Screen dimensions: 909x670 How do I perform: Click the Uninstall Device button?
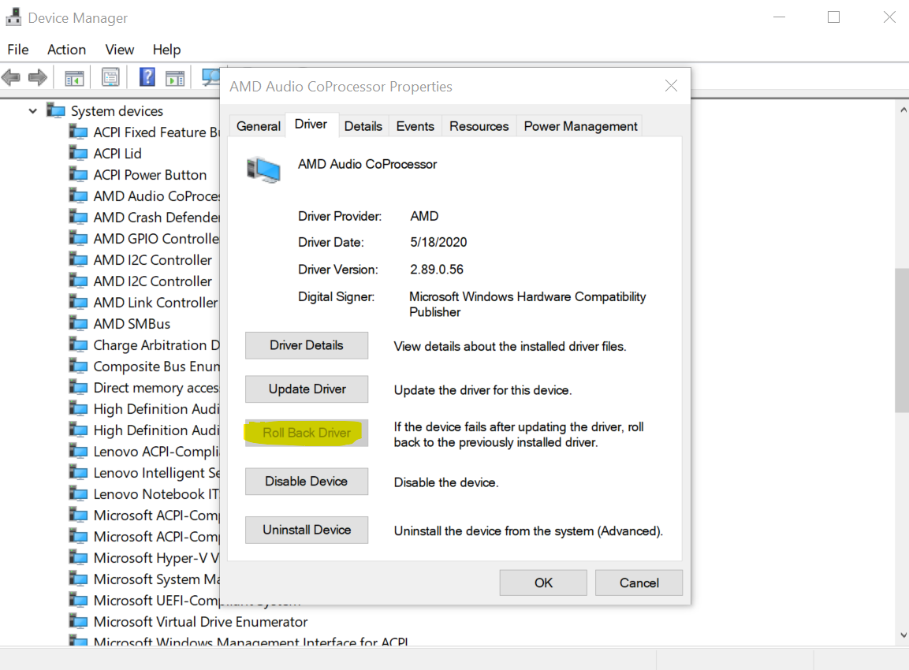[x=307, y=530]
